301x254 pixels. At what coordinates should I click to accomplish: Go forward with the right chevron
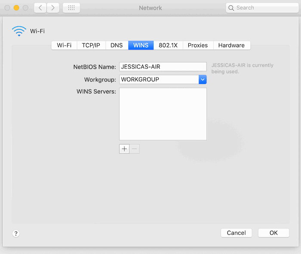click(53, 8)
